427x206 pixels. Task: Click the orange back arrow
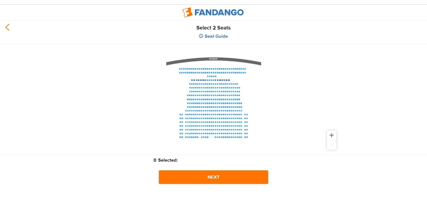pos(7,27)
